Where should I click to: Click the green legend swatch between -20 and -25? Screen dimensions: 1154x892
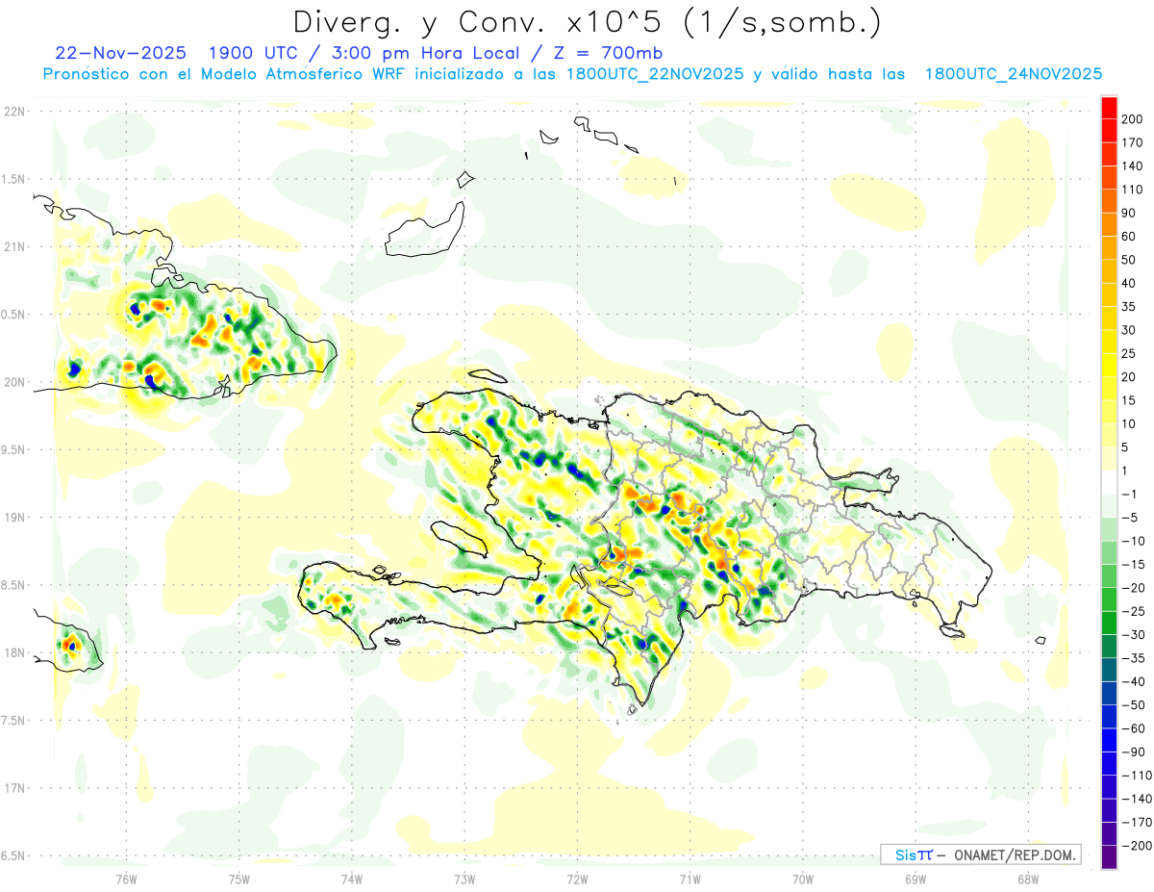point(1109,600)
